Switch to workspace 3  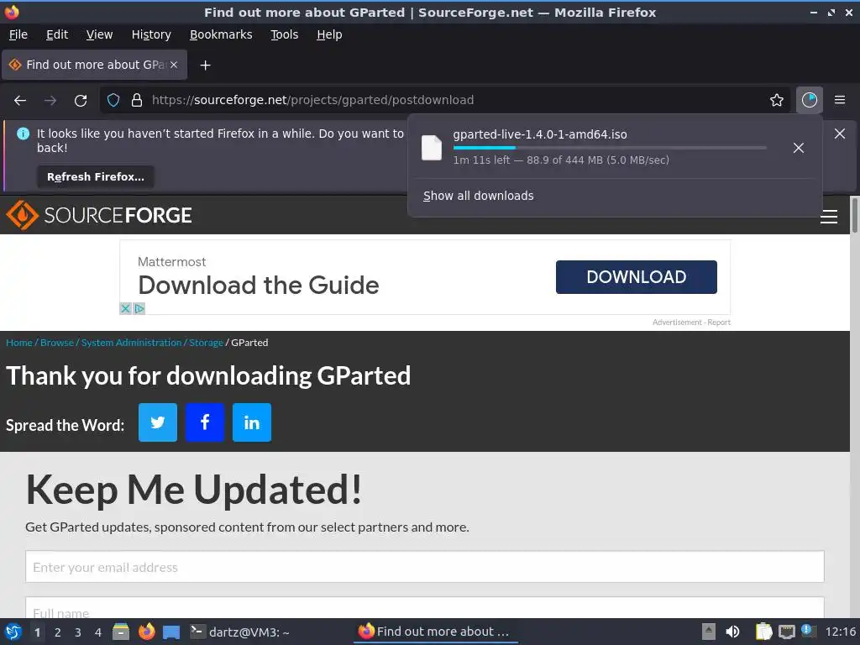(x=78, y=632)
